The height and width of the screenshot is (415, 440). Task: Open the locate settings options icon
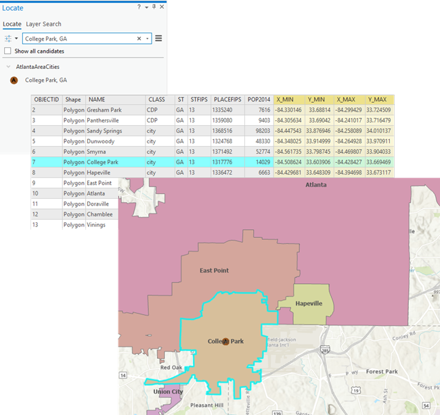coord(9,39)
